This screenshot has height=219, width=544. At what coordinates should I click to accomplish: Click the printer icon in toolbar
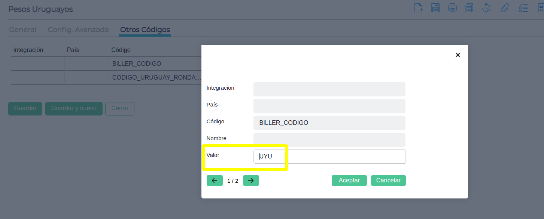pos(452,8)
